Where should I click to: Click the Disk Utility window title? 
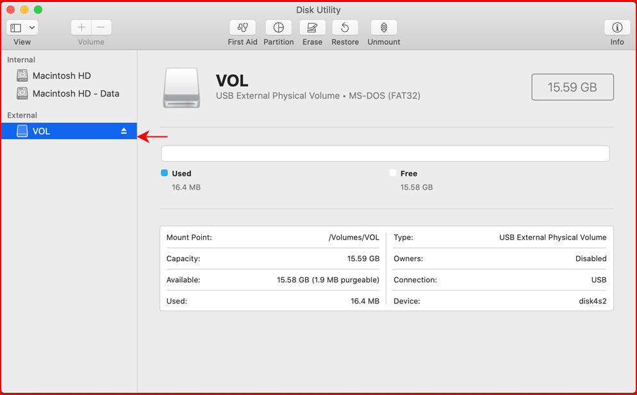[318, 10]
